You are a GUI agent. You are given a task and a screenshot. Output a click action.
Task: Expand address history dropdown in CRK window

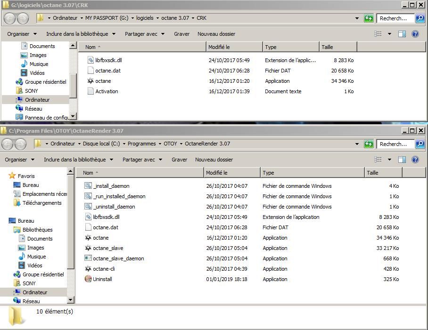pos(357,18)
